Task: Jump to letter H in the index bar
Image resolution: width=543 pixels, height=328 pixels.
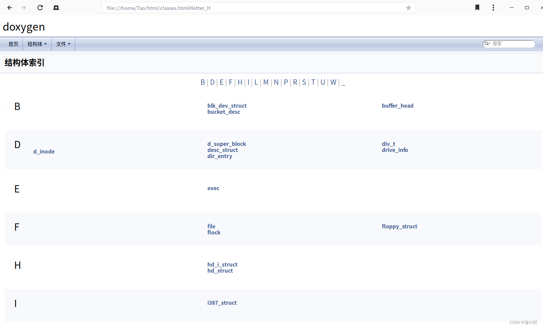Action: (x=240, y=82)
